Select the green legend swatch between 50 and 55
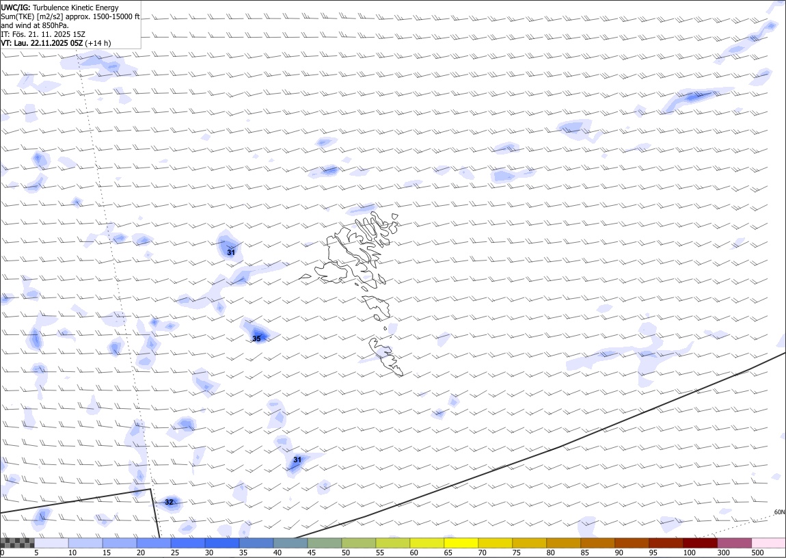 click(358, 543)
